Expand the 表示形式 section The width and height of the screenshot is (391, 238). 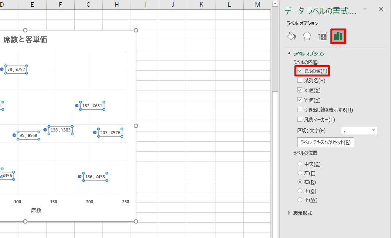click(289, 213)
